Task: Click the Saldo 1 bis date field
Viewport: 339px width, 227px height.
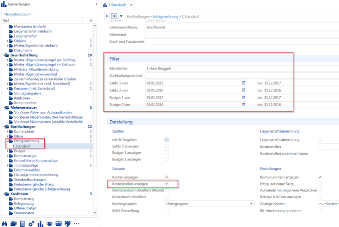Action: (x=301, y=83)
